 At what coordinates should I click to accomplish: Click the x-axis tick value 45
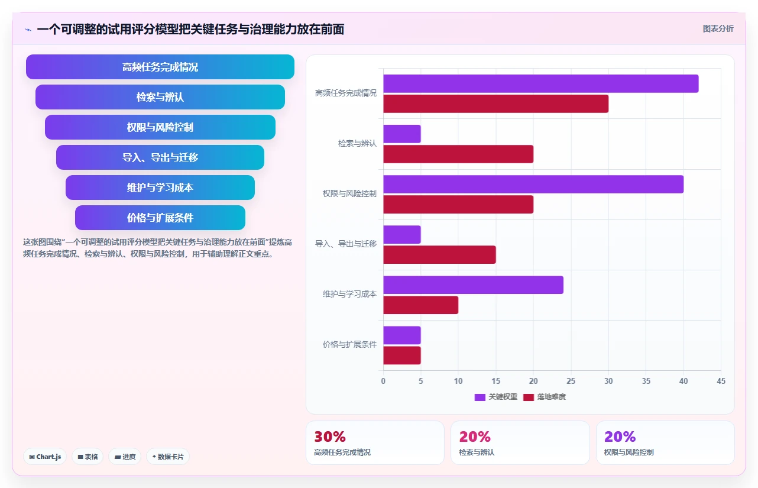coord(721,381)
